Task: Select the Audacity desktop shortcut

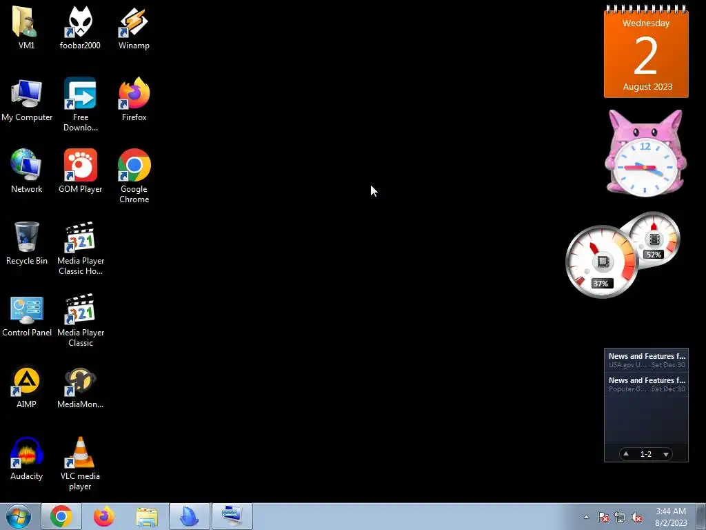Action: pyautogui.click(x=26, y=459)
